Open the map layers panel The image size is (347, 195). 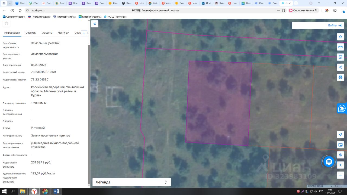click(340, 37)
